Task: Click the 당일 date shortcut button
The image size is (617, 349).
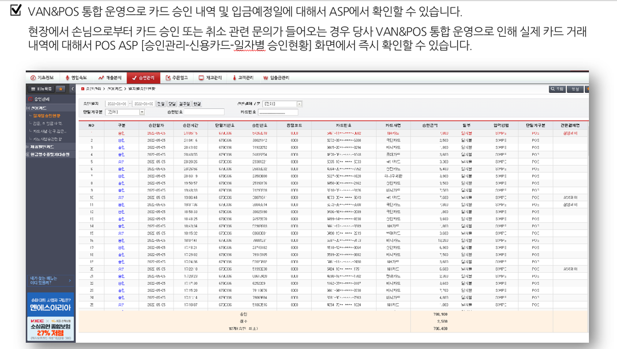Action: (171, 104)
